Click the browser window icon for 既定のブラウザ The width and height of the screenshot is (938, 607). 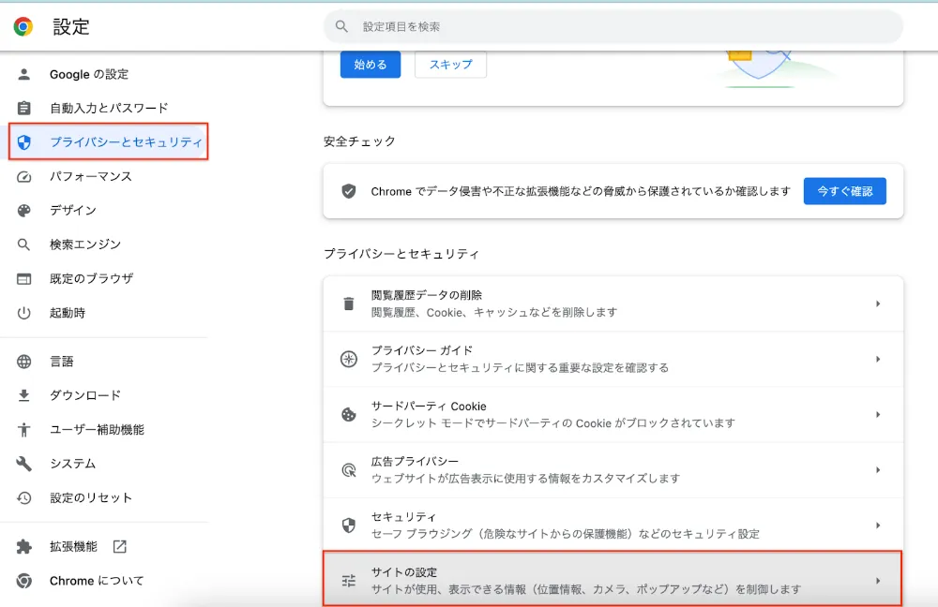(24, 279)
